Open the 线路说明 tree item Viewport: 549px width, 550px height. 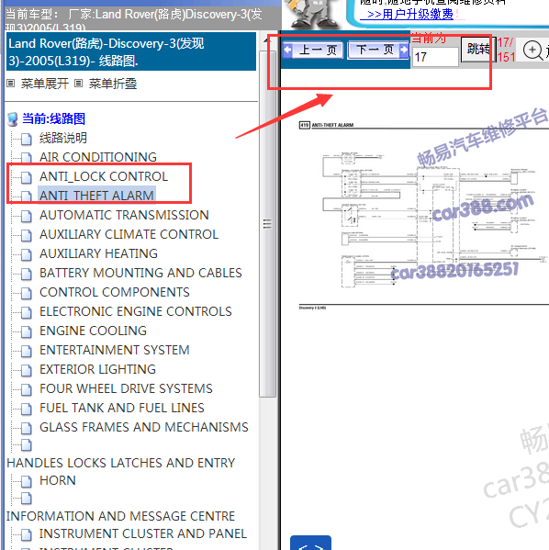[x=63, y=138]
